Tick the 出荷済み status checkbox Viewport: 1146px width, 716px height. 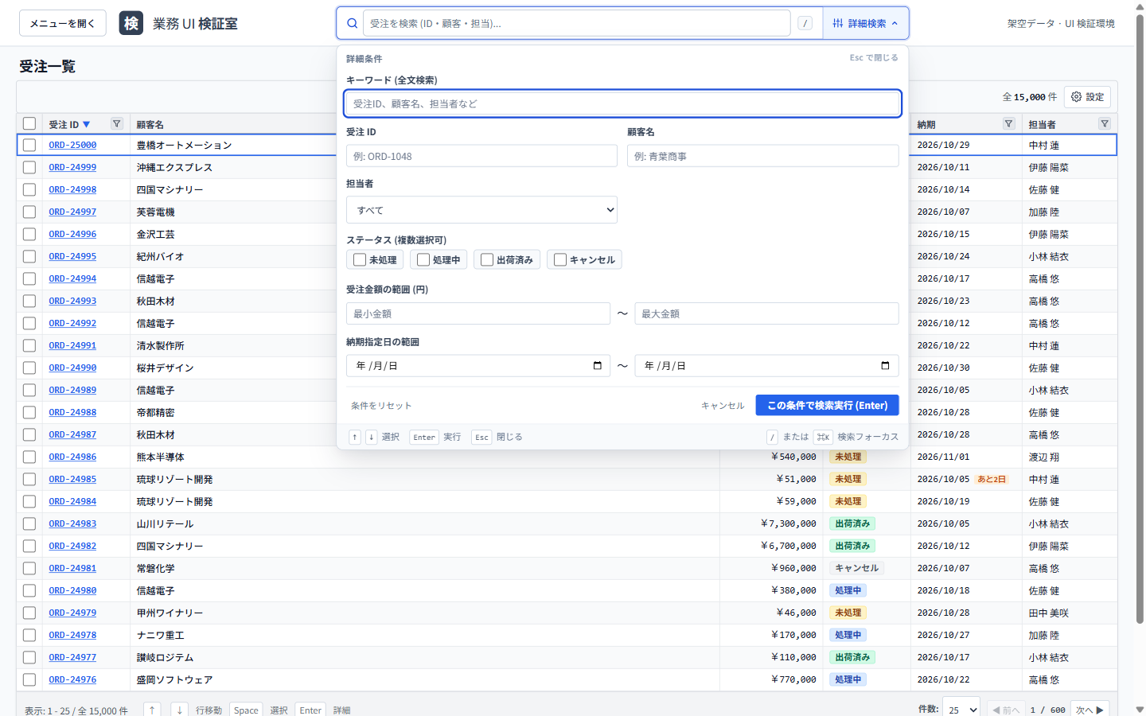487,260
